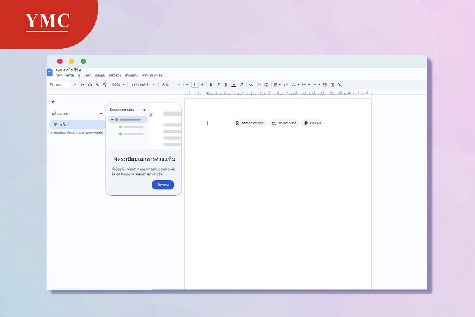Open the Arial font dropdown
Viewport: 475px width, 317px height.
tap(171, 84)
